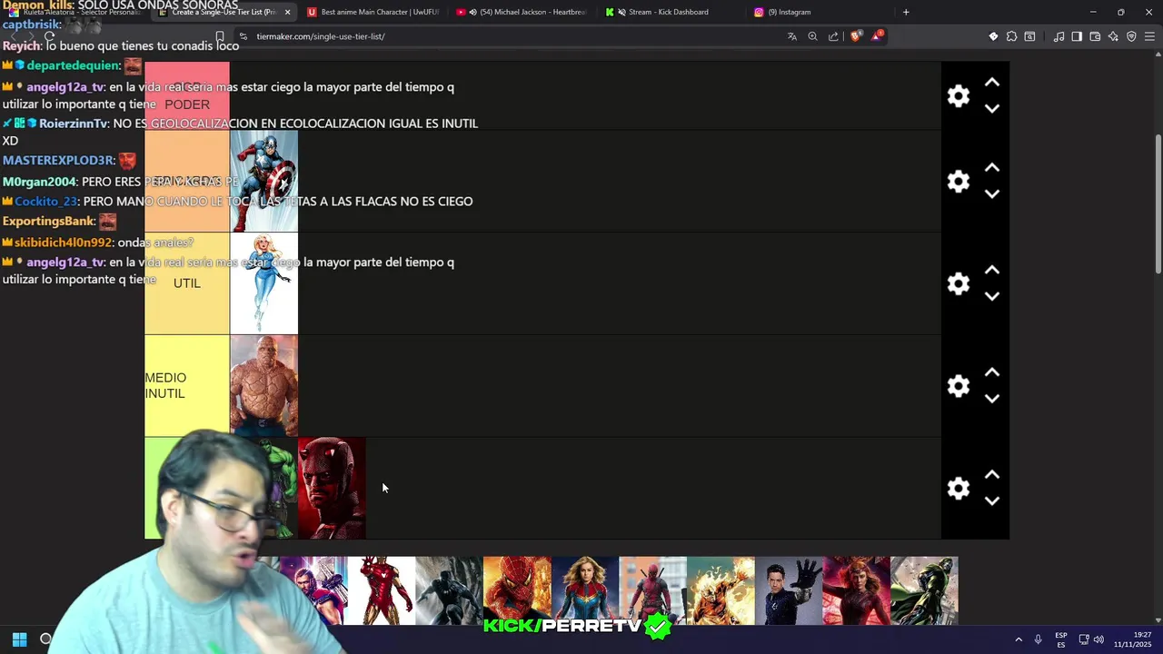Move the PODER tier row down
The height and width of the screenshot is (654, 1163).
tap(992, 109)
